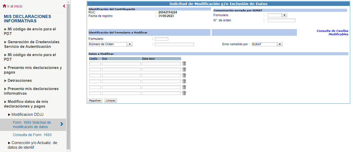Open Consulta de Casillas Modificables link
This screenshot has width=353, height=152.
[332, 32]
